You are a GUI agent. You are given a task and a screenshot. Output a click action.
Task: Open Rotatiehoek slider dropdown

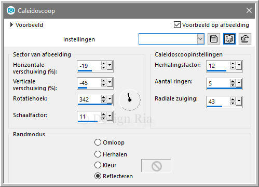point(110,99)
